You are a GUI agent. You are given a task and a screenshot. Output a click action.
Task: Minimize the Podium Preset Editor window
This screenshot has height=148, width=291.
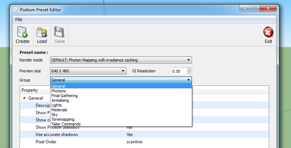coord(245,8)
